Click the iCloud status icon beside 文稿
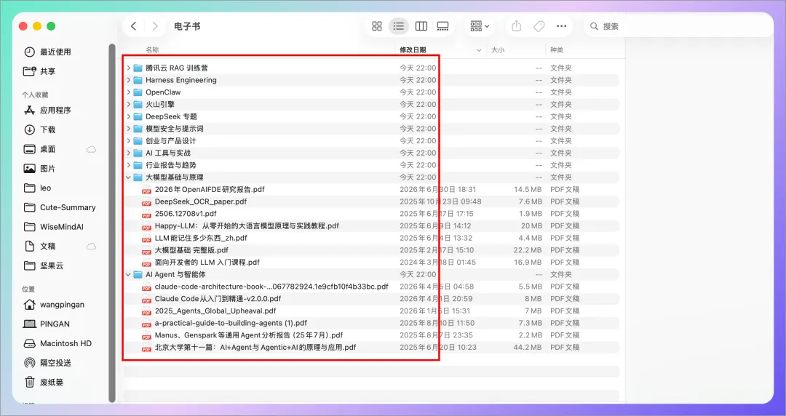The image size is (786, 416). click(91, 247)
